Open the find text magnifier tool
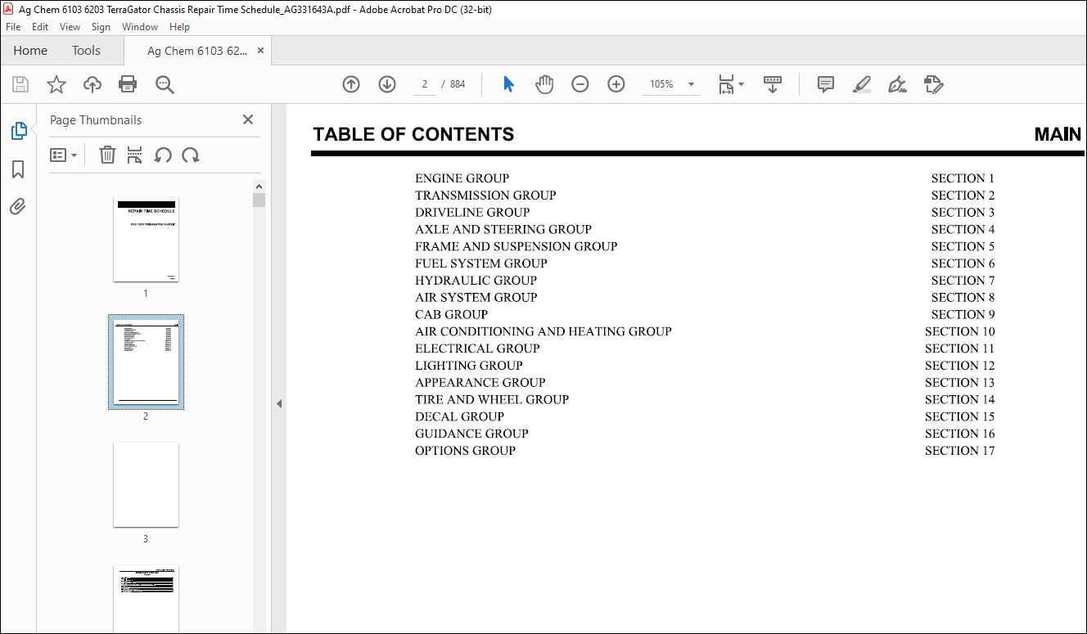1087x634 pixels. (165, 84)
